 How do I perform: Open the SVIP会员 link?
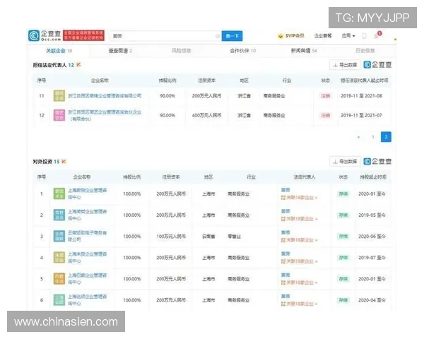point(295,36)
